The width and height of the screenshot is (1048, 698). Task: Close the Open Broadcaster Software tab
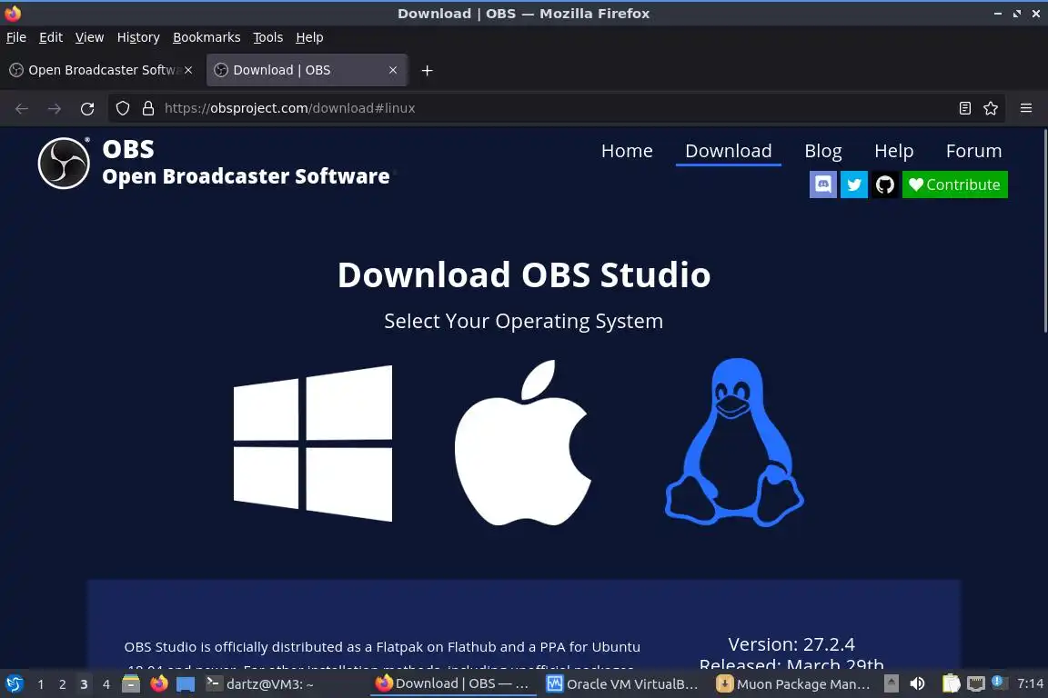point(188,70)
